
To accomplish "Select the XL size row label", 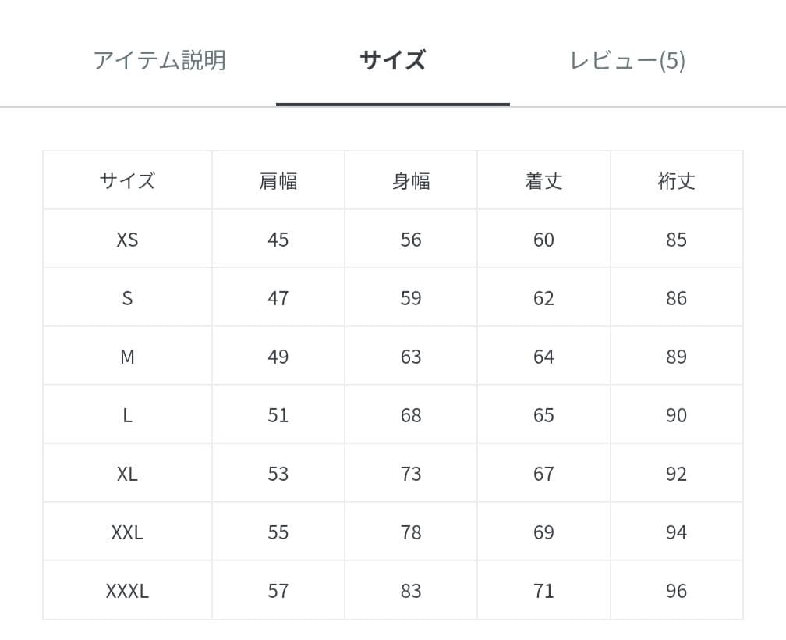I will click(126, 473).
